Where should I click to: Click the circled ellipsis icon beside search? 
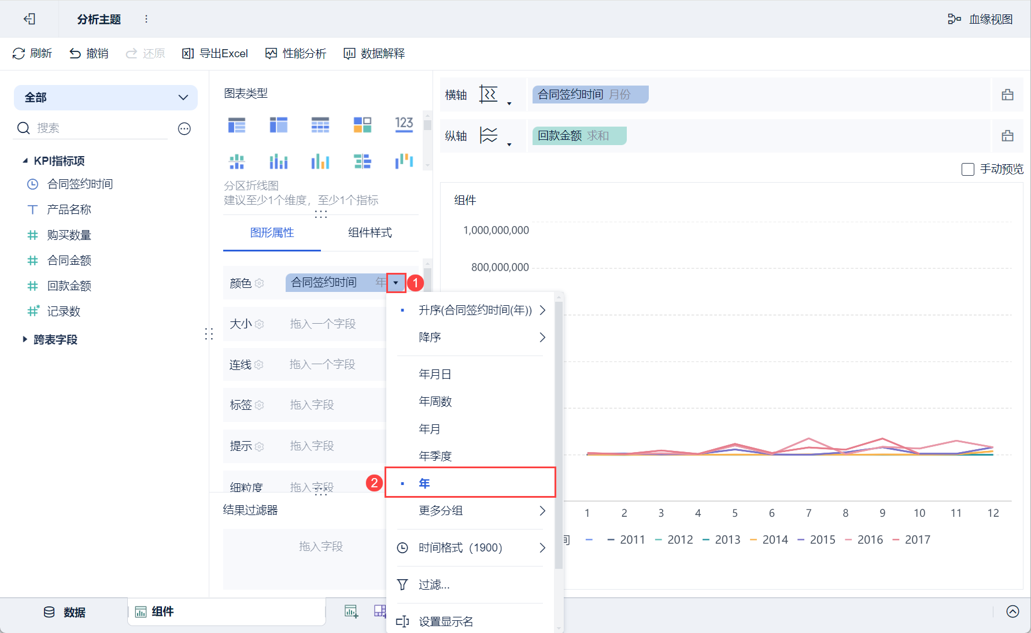click(184, 128)
